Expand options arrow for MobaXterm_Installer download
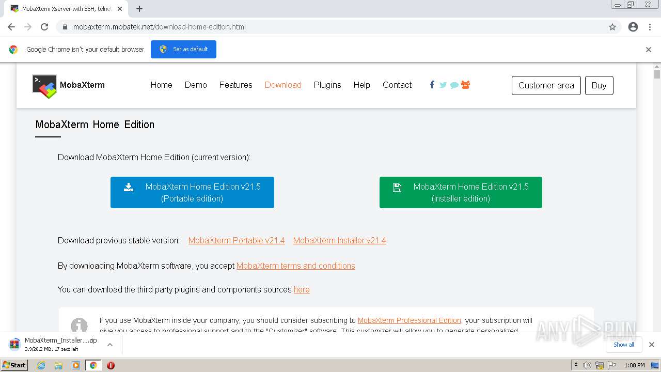Screen dimensions: 661x372 point(110,345)
